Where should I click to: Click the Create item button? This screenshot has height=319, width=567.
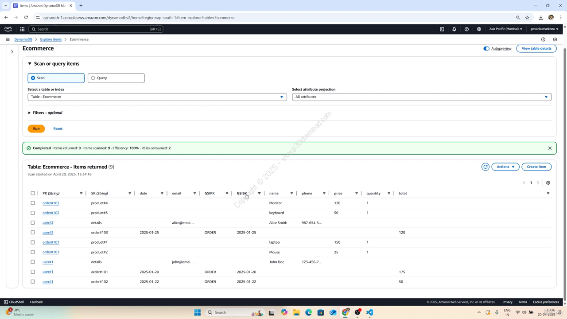coord(536,167)
